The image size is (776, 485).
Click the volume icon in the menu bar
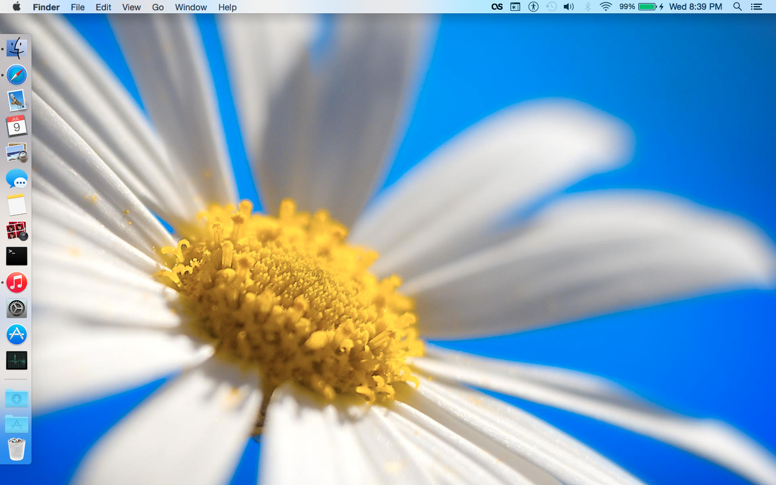coord(569,7)
